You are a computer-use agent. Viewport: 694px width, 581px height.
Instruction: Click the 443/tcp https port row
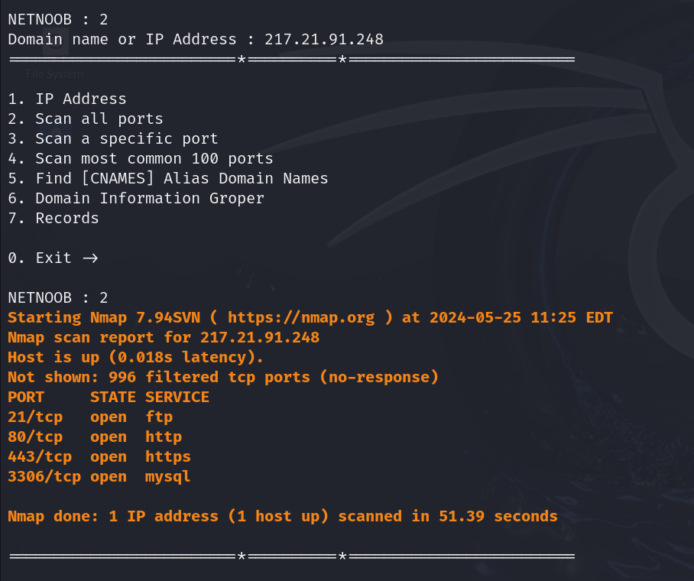99,457
